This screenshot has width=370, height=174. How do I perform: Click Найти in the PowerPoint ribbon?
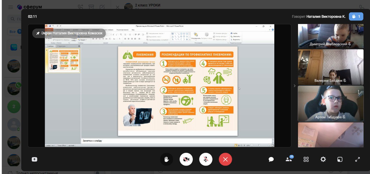coord(234,33)
